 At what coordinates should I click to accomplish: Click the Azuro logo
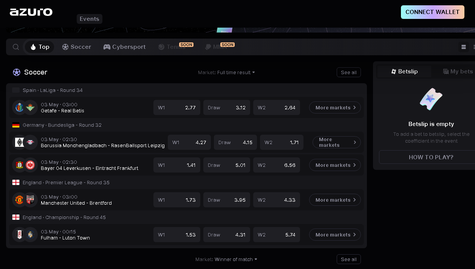click(x=31, y=12)
